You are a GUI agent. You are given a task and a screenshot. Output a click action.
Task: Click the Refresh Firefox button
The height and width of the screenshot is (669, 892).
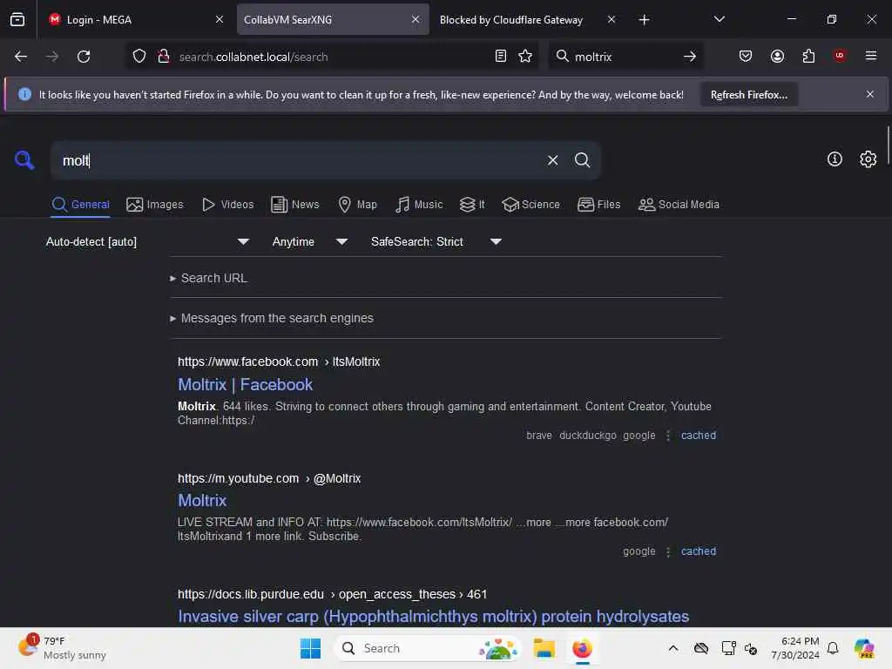[748, 95]
